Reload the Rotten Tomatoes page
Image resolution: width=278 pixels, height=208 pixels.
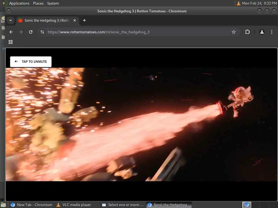tap(31, 32)
